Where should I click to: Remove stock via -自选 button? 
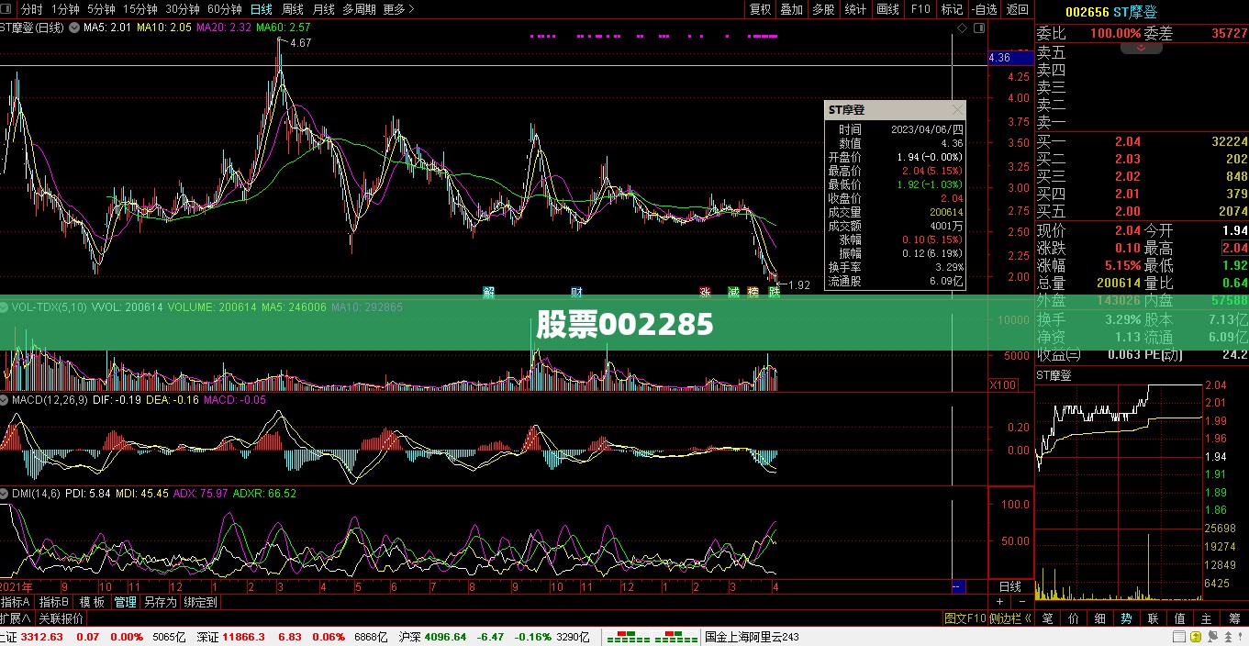point(984,9)
